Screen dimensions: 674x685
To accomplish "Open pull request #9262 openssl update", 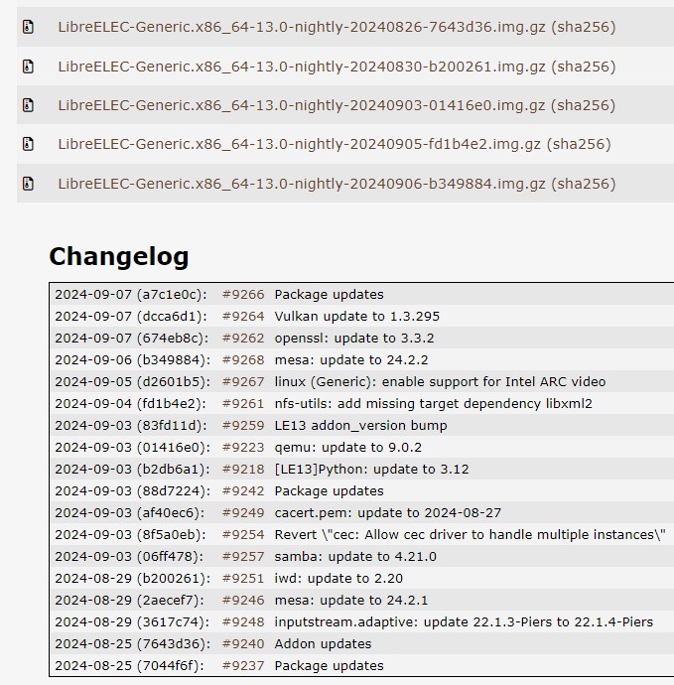I will coord(243,339).
